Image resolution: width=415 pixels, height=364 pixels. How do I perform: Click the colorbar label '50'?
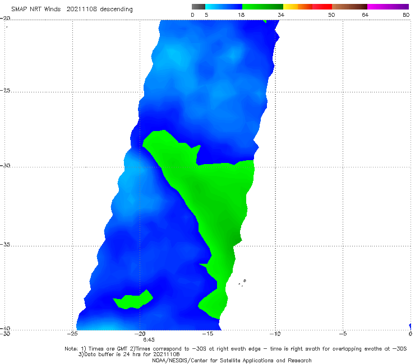(x=331, y=15)
